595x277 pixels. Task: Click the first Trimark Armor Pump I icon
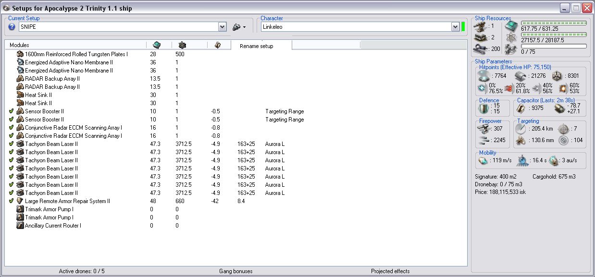click(x=20, y=209)
